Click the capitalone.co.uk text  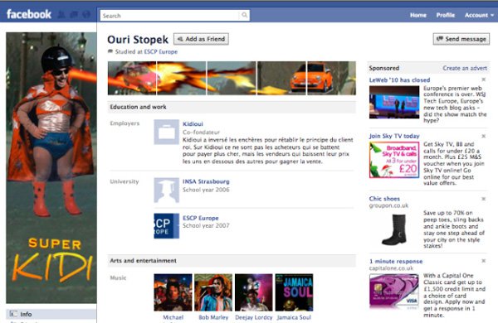point(391,268)
